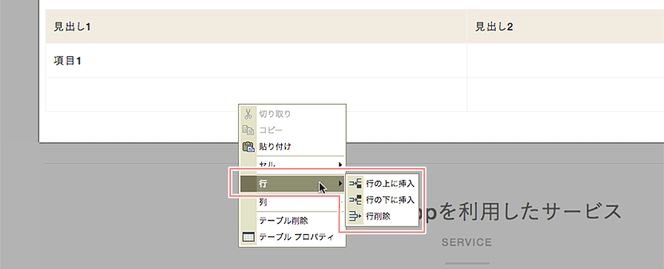664x269 pixels.
Task: Click the delete row icon
Action: coord(356,216)
